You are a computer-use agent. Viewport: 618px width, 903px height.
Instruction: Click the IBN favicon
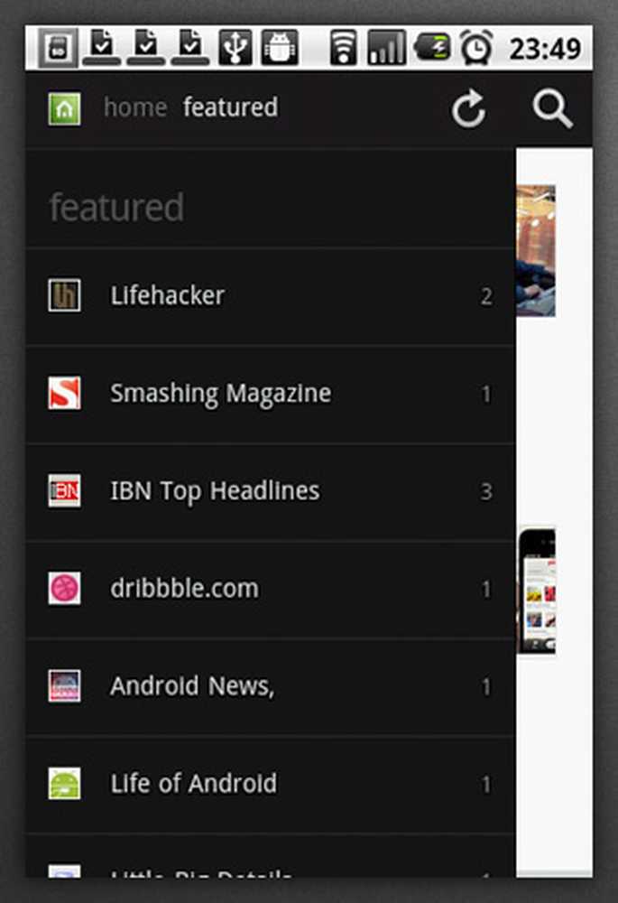(64, 490)
